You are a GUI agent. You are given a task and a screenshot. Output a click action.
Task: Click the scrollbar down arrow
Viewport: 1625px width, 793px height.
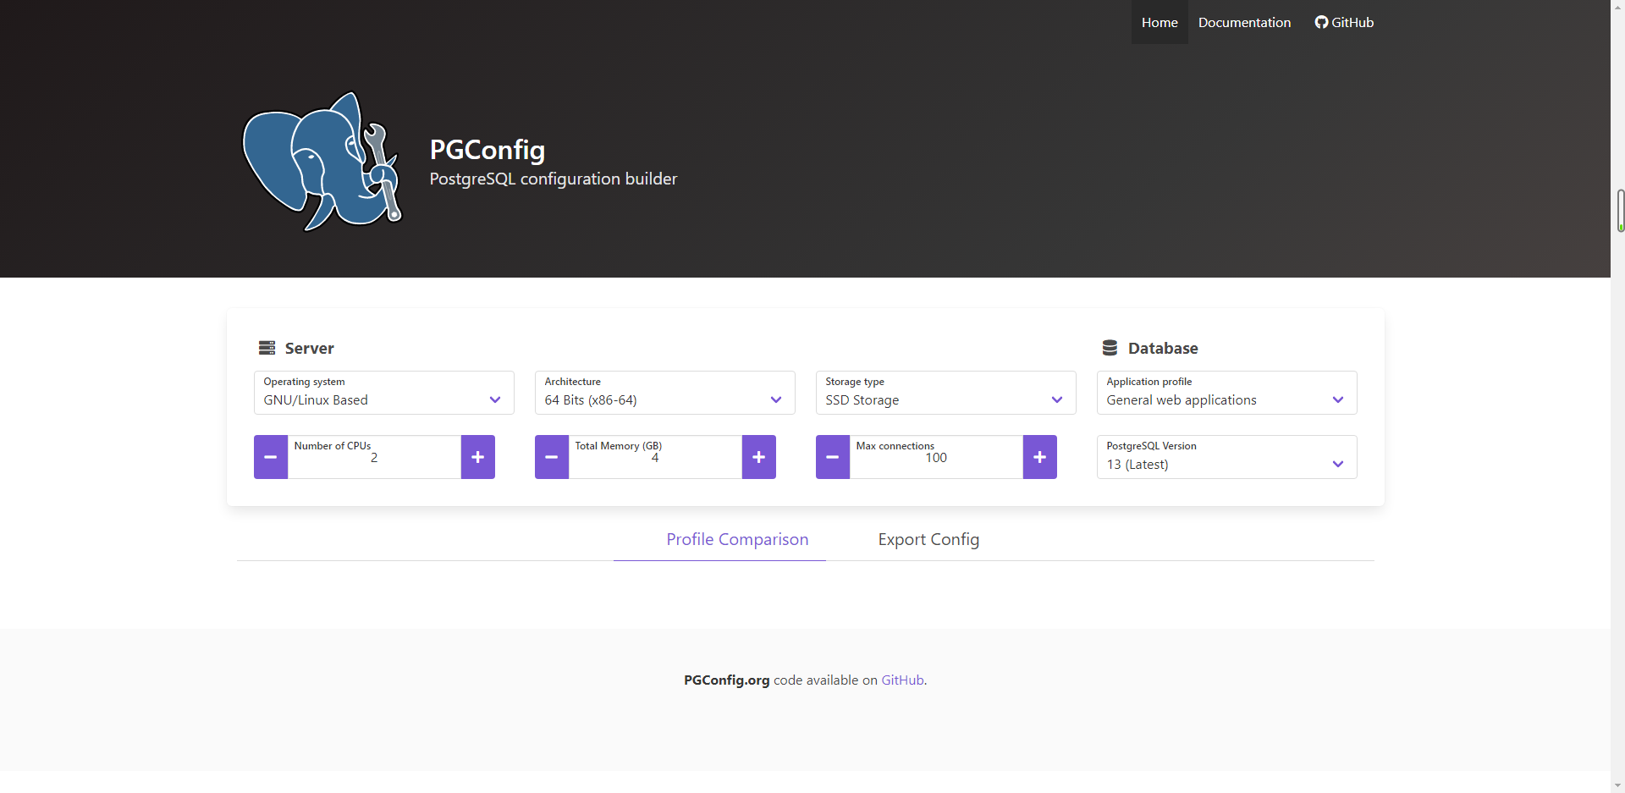pos(1617,785)
